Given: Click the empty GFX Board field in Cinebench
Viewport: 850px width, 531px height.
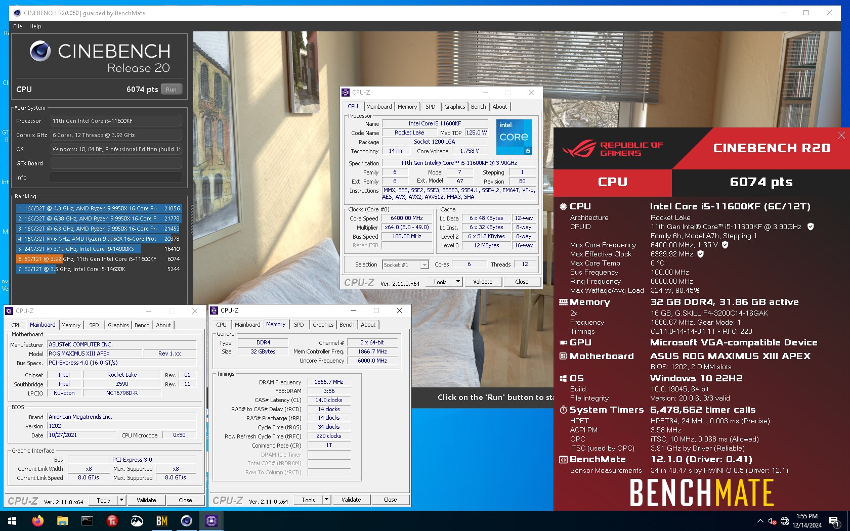Looking at the screenshot, I should [x=116, y=163].
